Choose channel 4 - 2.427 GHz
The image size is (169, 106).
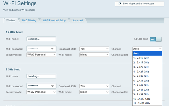[x=147, y=72]
